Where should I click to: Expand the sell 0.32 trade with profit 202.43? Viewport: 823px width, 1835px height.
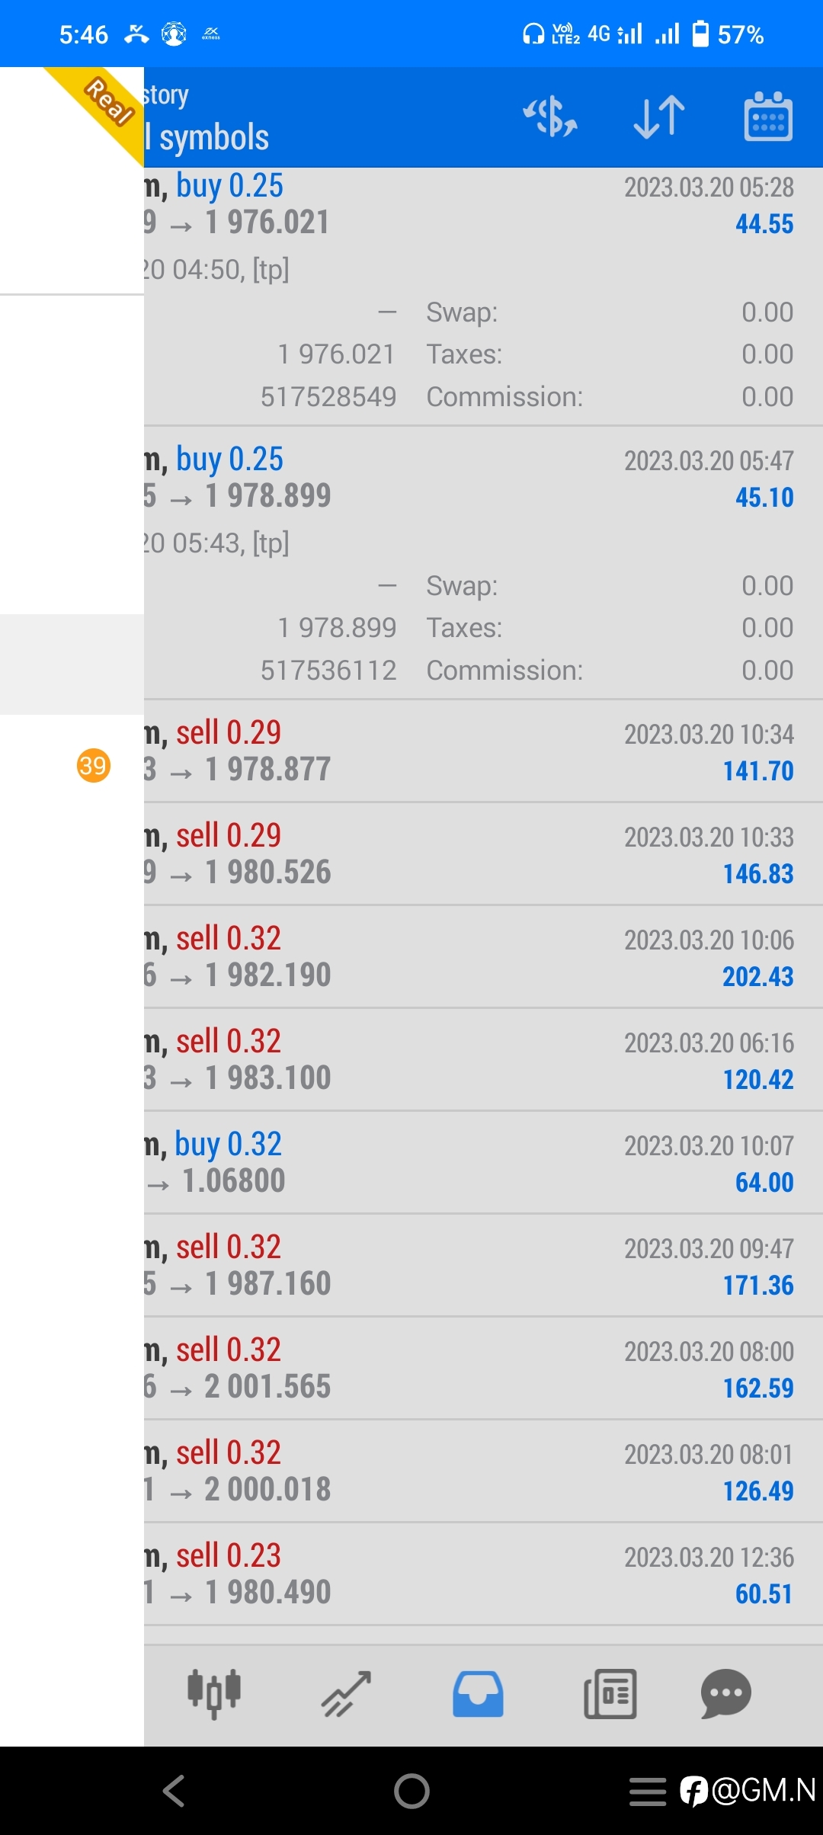coord(480,957)
